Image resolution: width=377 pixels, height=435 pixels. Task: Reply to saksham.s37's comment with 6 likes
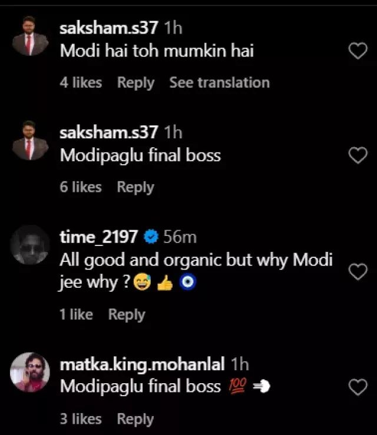pyautogui.click(x=135, y=187)
